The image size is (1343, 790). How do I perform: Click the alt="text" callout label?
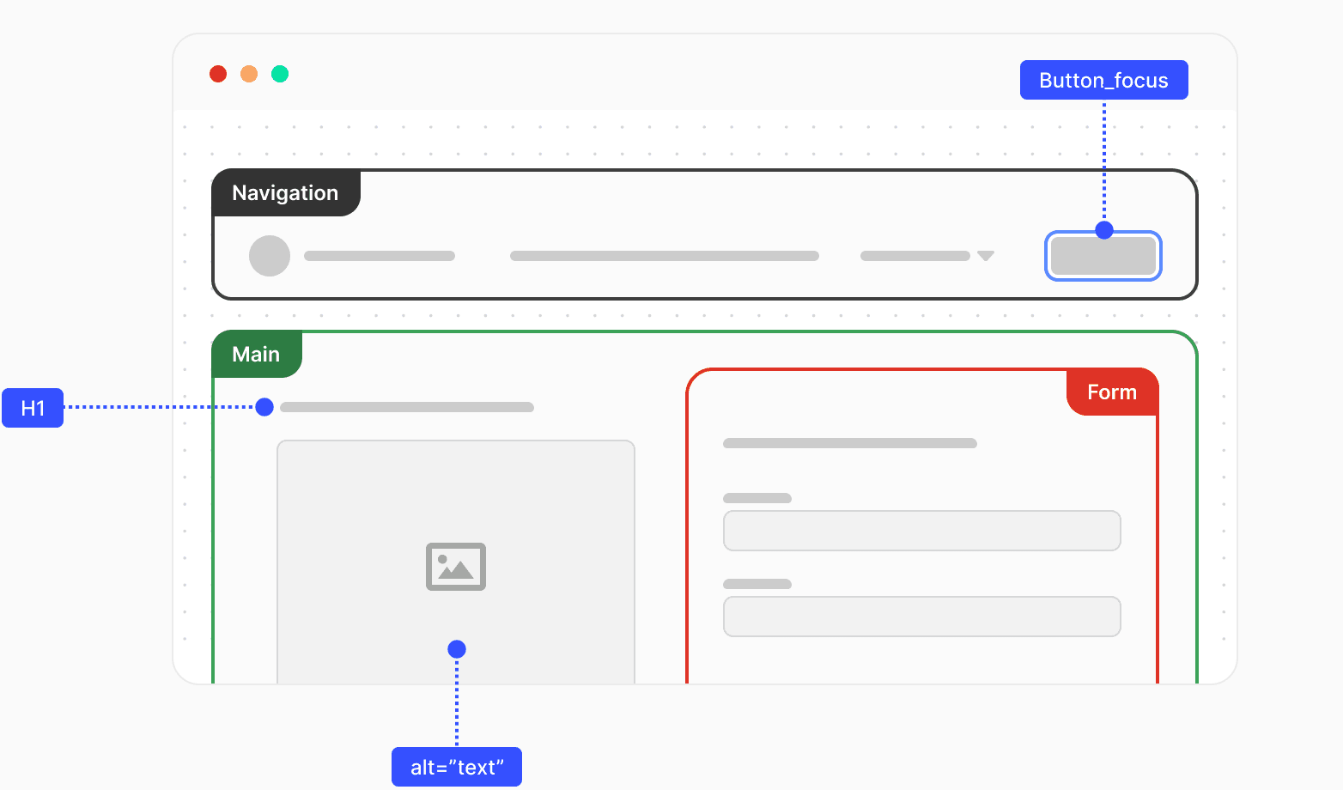[x=456, y=767]
